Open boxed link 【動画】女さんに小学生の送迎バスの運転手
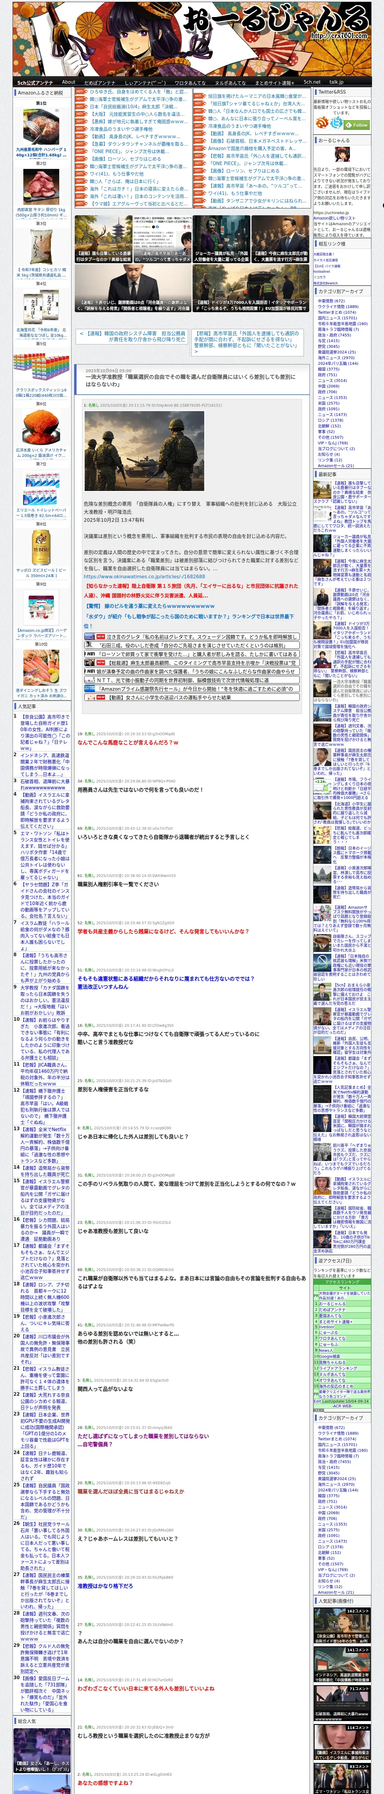The width and height of the screenshot is (384, 1794). (x=191, y=697)
